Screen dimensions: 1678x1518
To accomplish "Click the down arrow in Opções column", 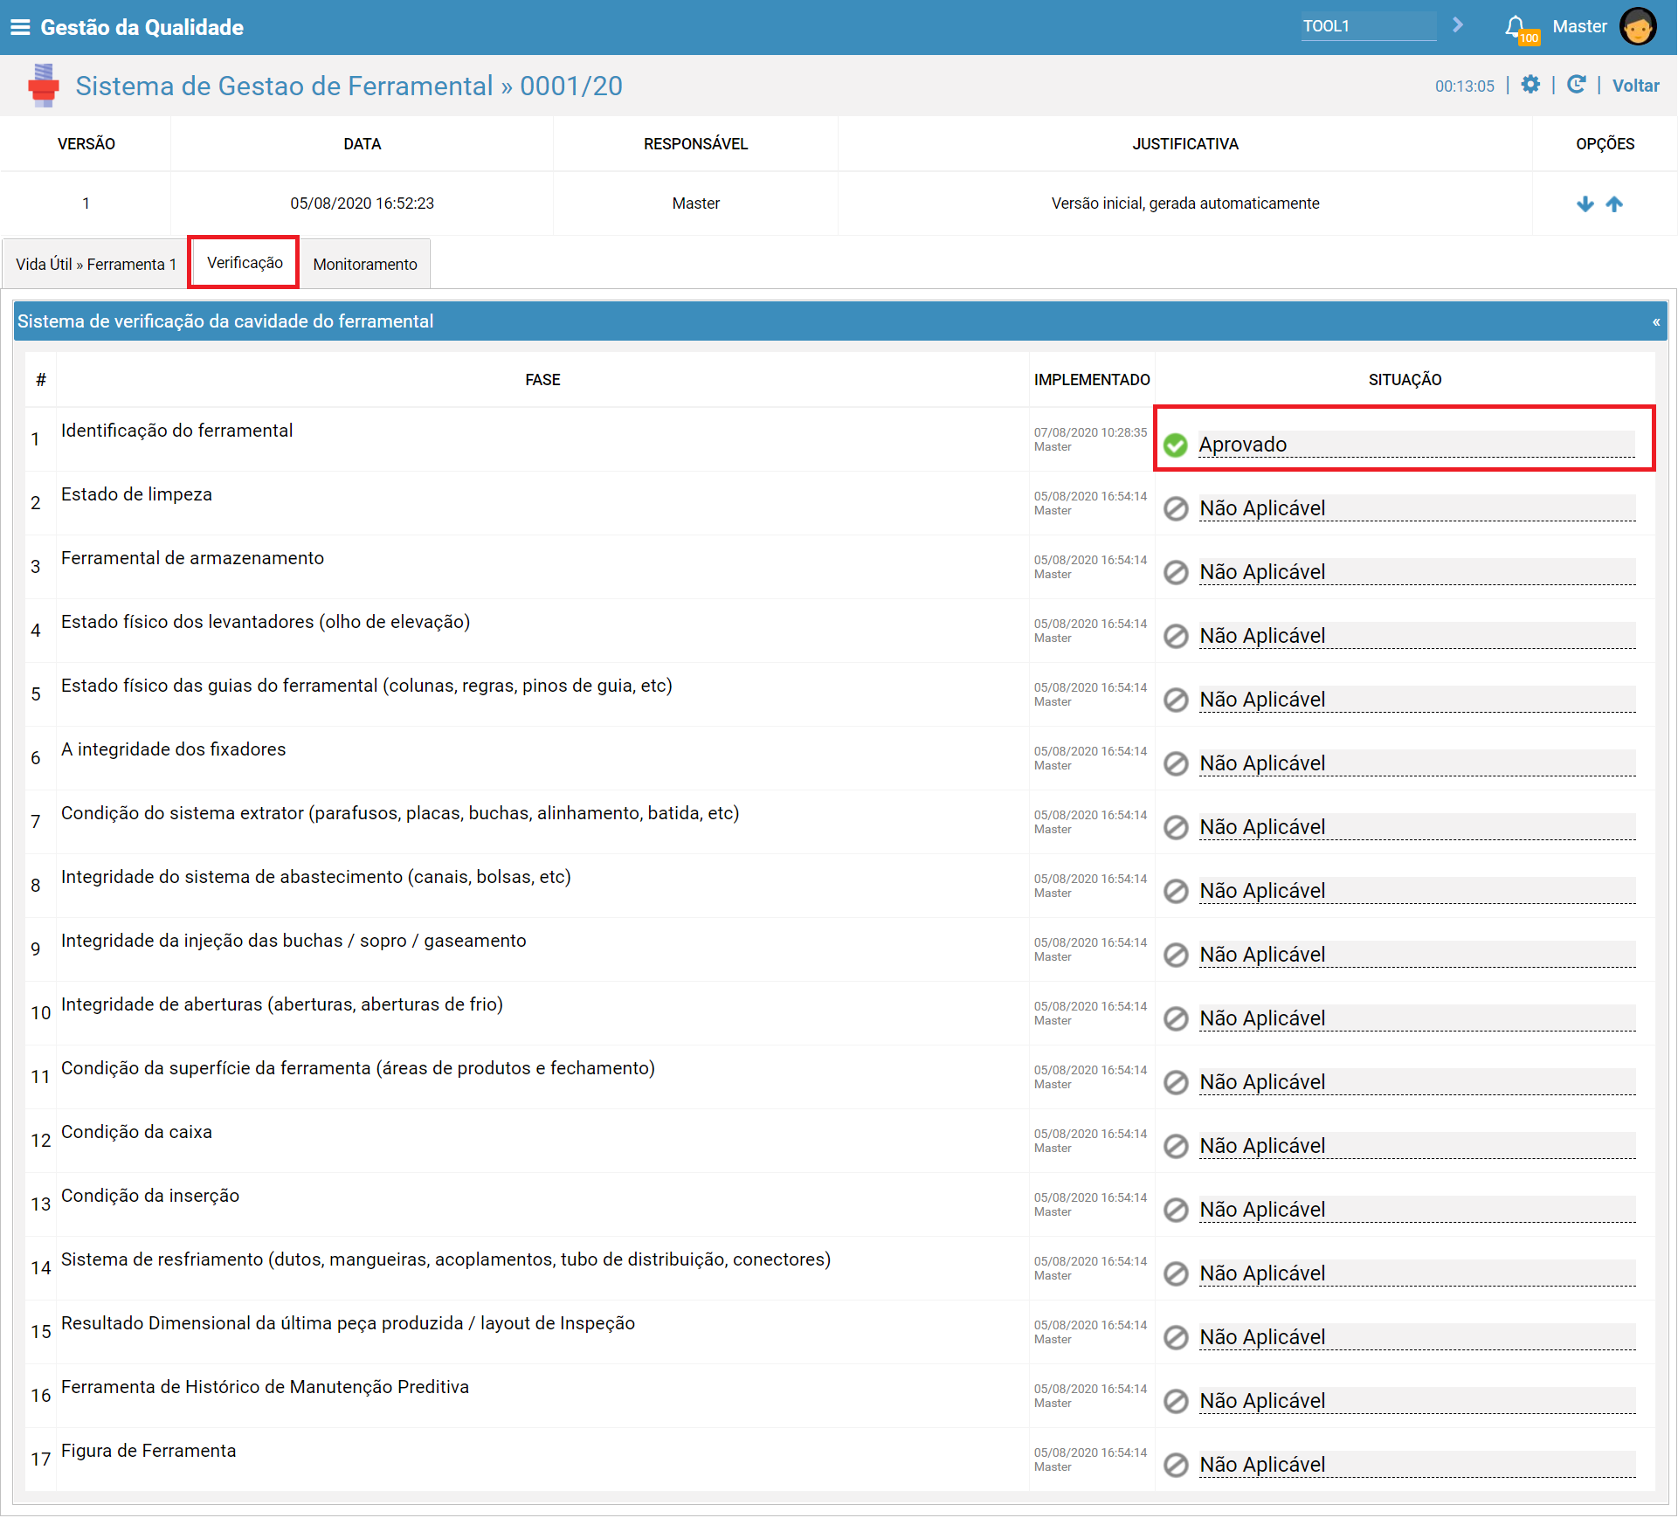I will click(1585, 204).
